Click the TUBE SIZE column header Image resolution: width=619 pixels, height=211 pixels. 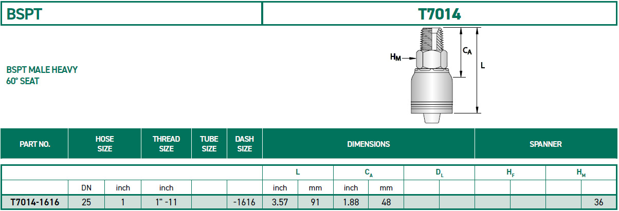[209, 144]
